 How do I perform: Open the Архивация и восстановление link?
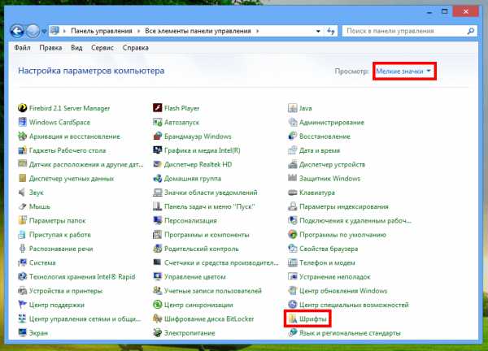(x=75, y=136)
